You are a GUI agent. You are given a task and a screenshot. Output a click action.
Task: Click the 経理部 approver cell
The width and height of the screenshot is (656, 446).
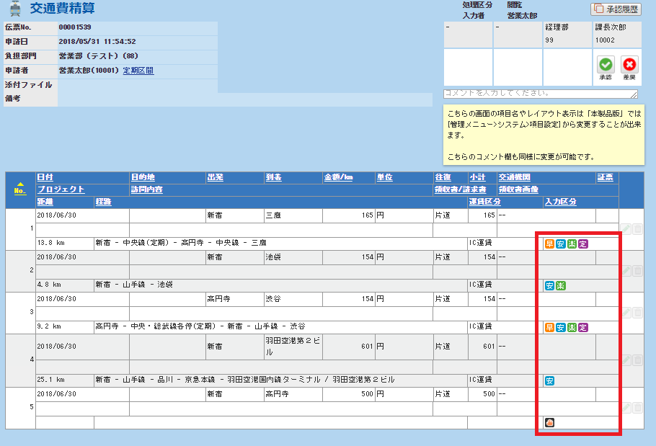pos(567,34)
